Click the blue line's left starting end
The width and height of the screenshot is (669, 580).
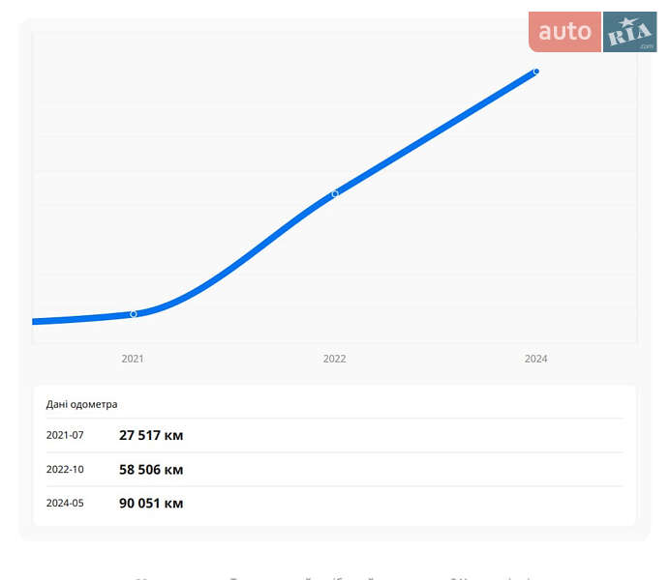(x=37, y=321)
